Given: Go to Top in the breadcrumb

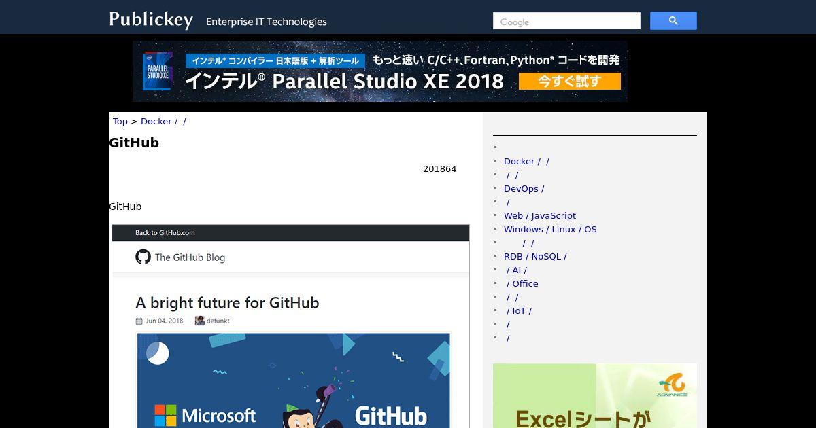Looking at the screenshot, I should coord(120,121).
